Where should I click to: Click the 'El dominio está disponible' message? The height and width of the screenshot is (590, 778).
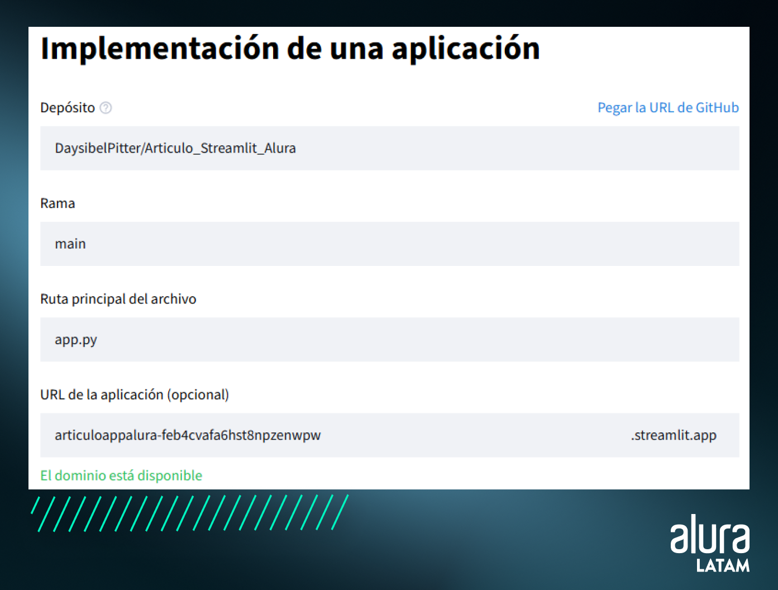121,475
